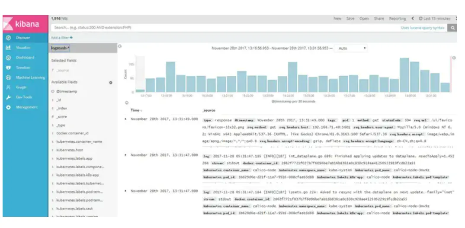Screen dimensions: 465x228
Task: Select the kubernetes.labels.task field
Action: coord(74,209)
